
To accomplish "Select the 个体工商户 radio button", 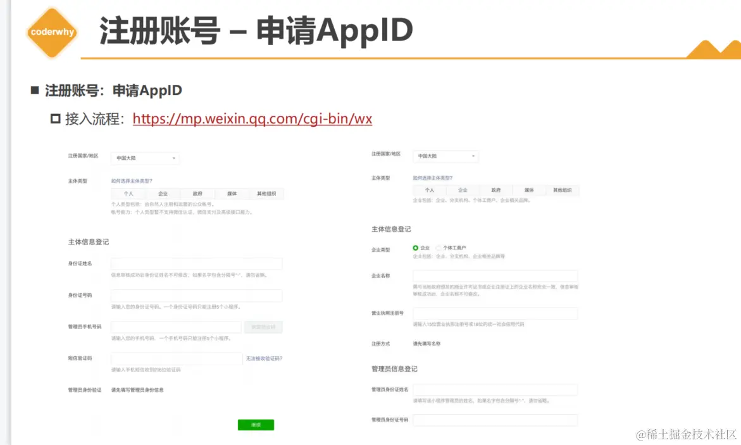I will click(x=439, y=248).
